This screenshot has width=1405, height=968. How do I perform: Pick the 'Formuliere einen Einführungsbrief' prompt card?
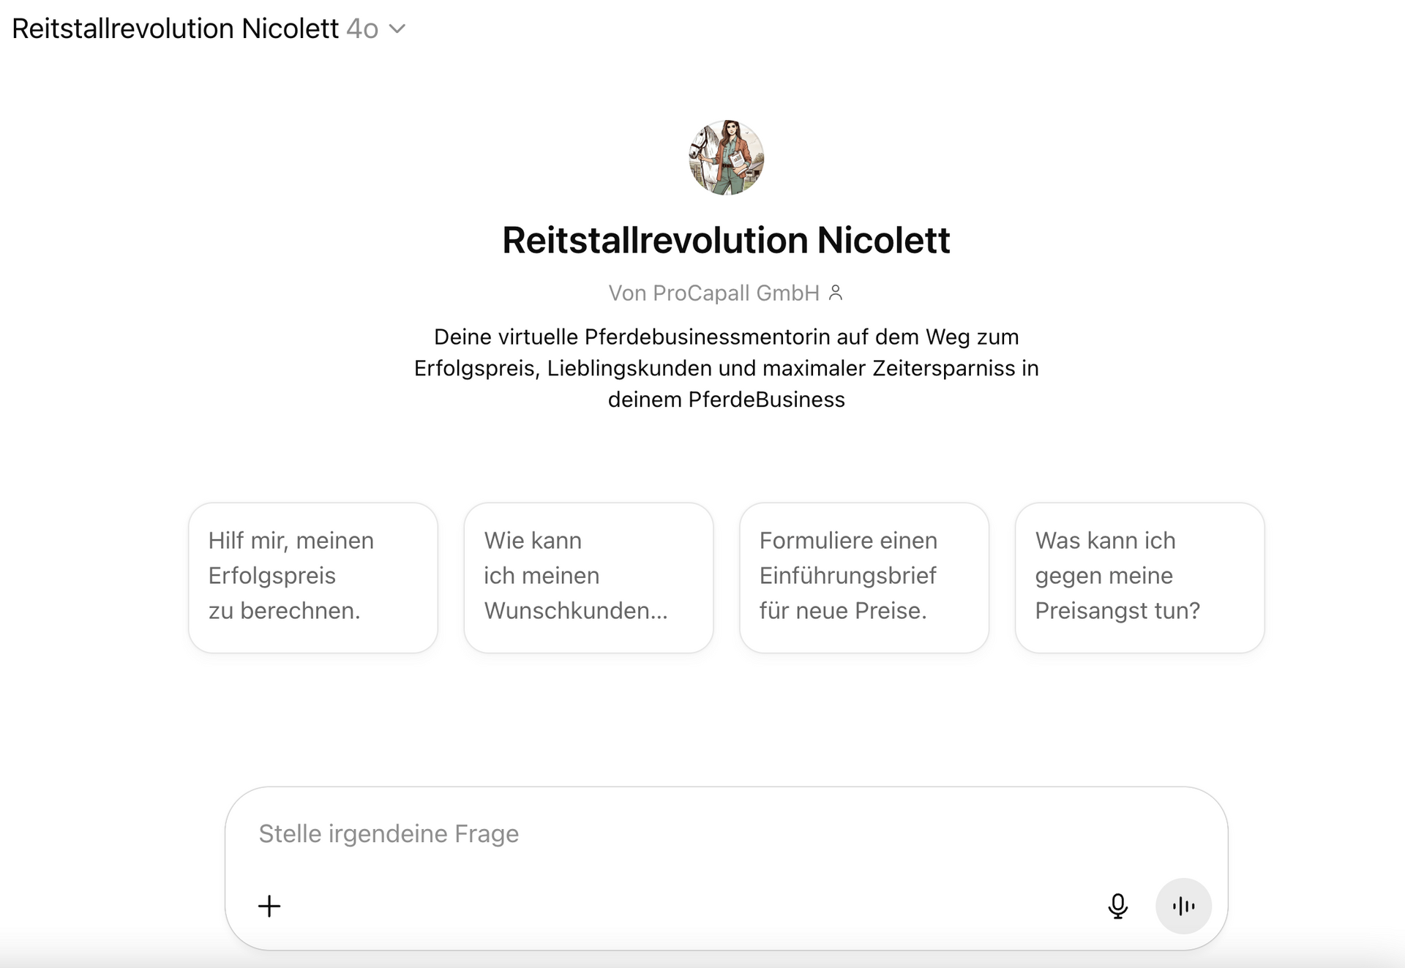pos(864,577)
